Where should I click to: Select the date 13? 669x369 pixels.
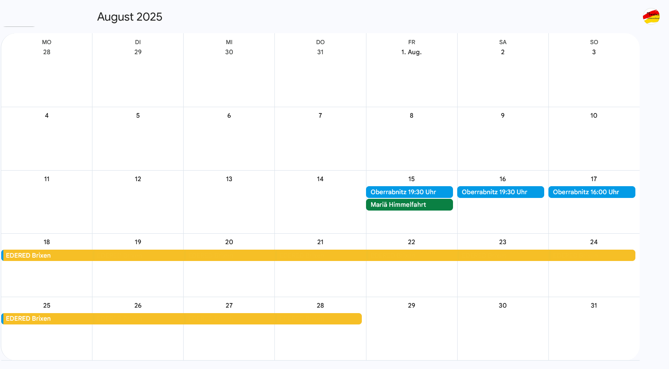click(x=229, y=179)
